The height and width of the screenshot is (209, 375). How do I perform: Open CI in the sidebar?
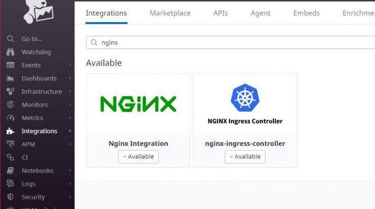[25, 158]
